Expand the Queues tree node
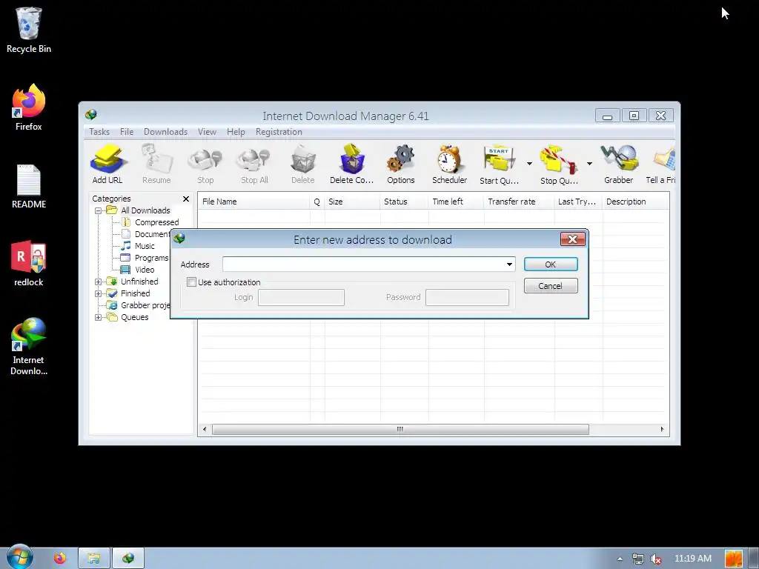Viewport: 759px width, 569px height. [99, 317]
